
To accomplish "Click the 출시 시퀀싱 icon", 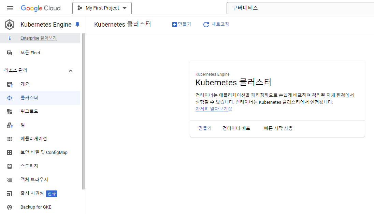I will click(10, 194).
